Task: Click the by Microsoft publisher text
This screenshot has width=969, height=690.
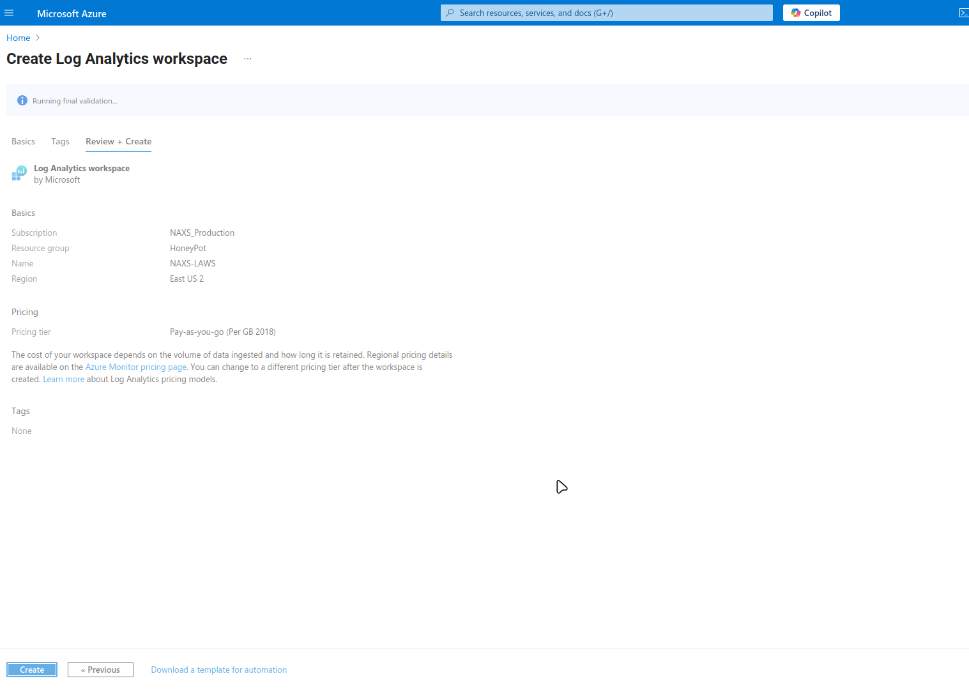Action: click(x=57, y=180)
